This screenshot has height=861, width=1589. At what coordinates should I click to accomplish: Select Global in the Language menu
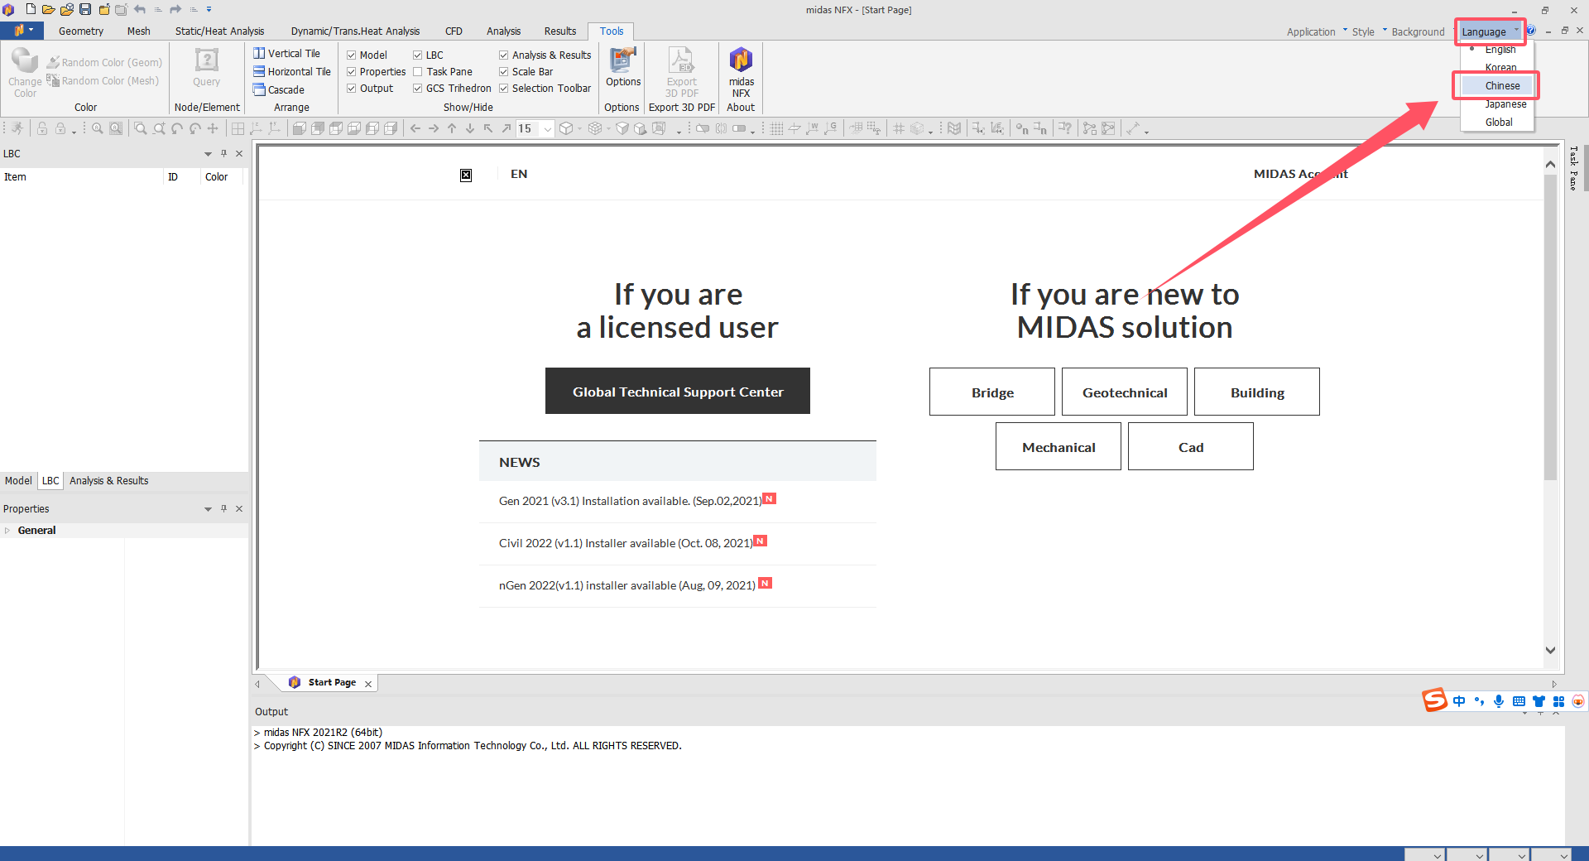pos(1498,122)
